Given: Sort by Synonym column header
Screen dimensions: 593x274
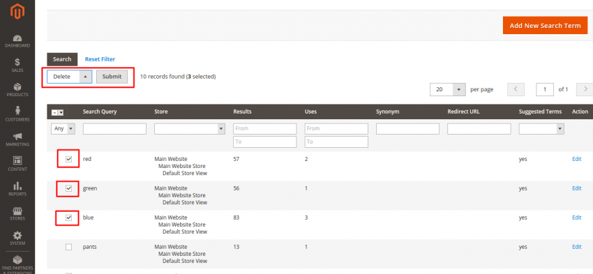Looking at the screenshot, I should pyautogui.click(x=387, y=112).
